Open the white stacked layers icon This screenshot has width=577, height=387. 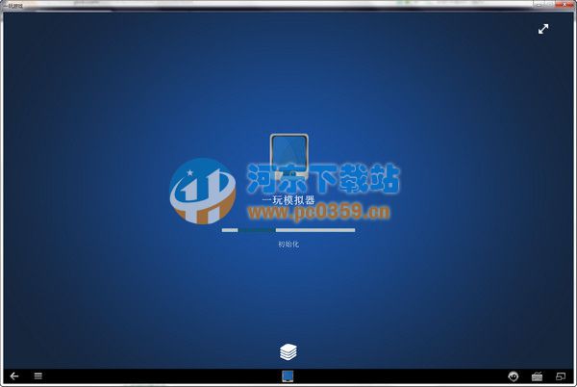(x=288, y=351)
